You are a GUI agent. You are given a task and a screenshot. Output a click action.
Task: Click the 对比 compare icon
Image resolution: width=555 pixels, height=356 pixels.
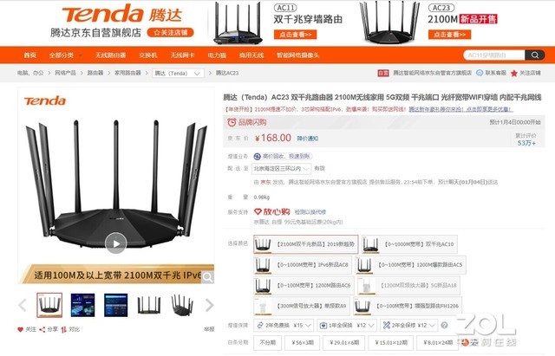click(63, 329)
